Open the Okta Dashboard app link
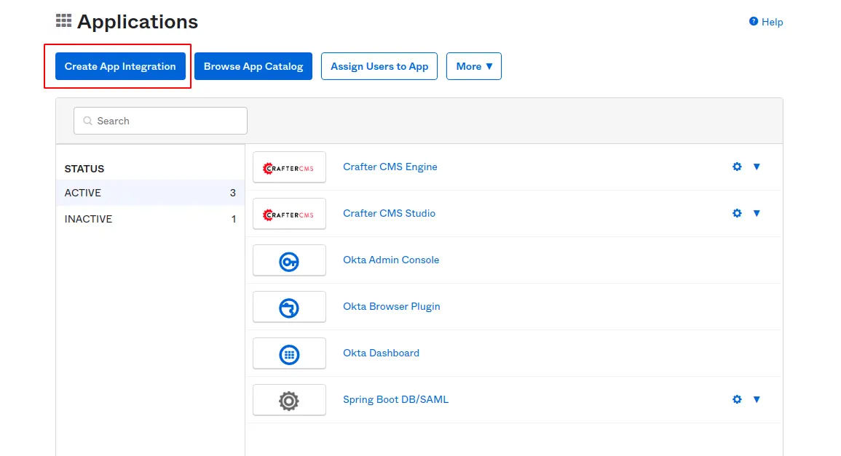This screenshot has width=841, height=456. 381,353
